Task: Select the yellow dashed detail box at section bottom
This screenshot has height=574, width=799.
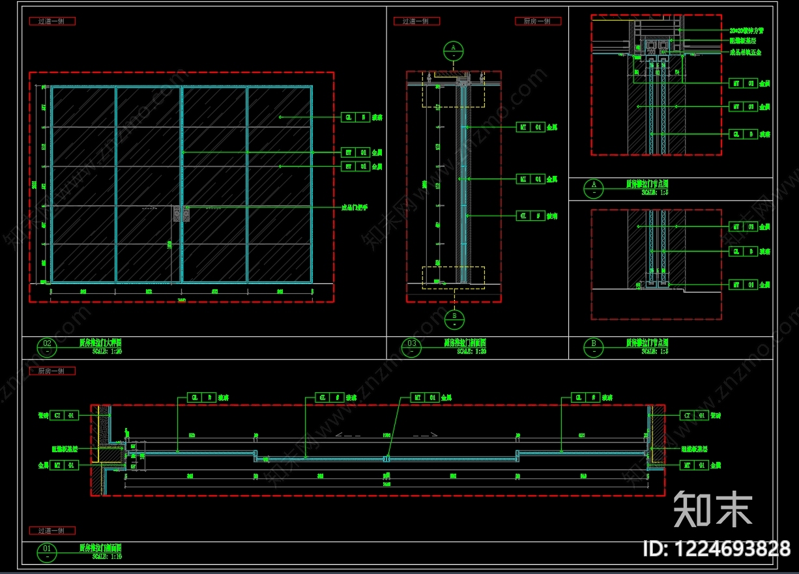Action: click(454, 277)
